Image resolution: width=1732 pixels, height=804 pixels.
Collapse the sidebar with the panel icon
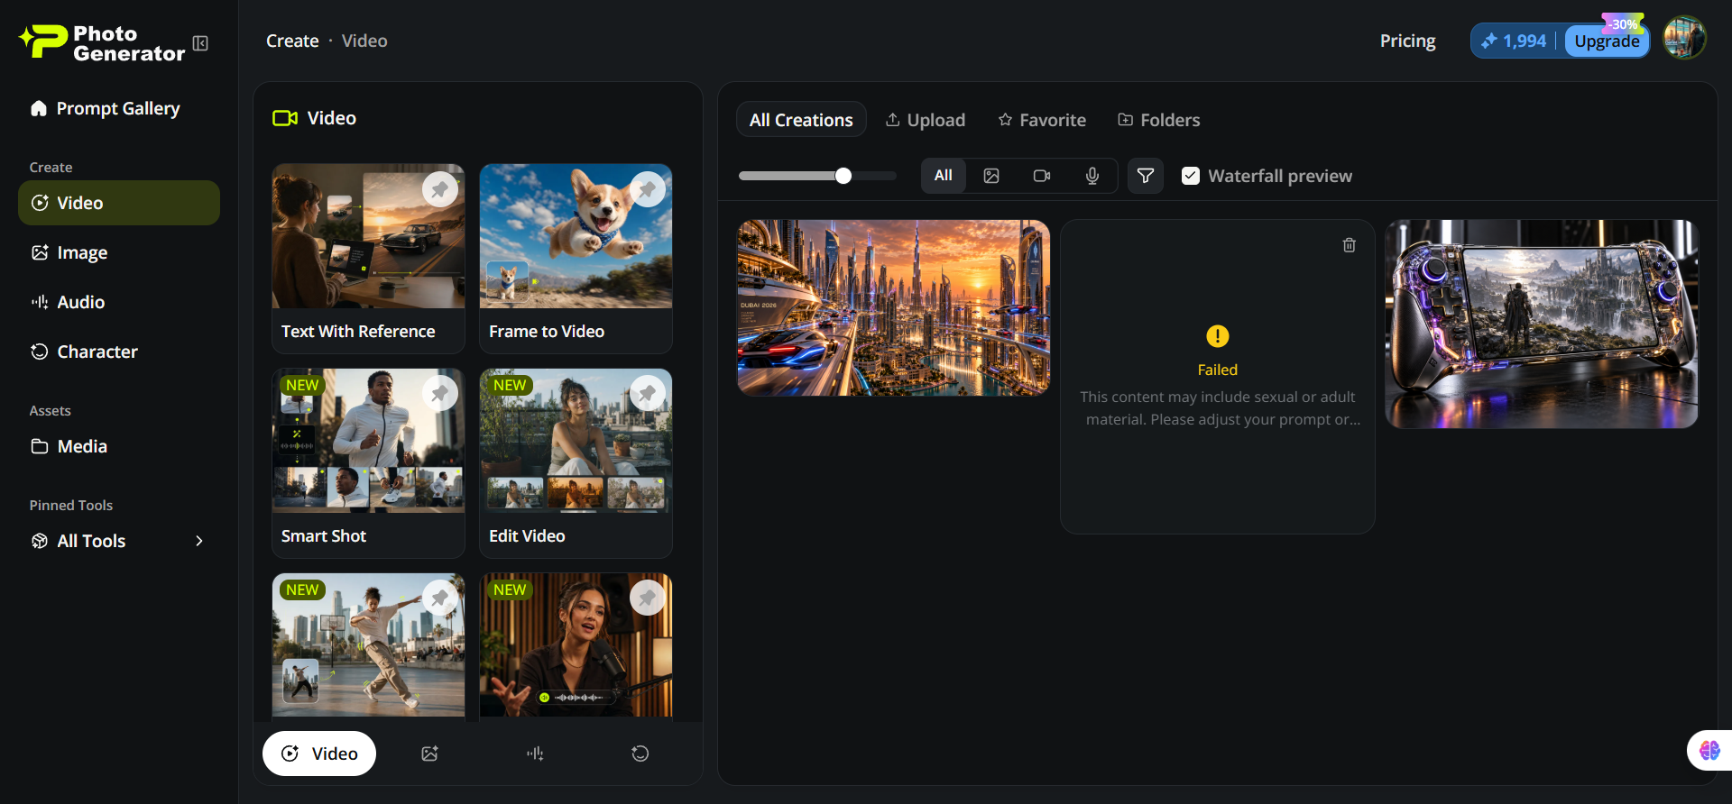(200, 43)
